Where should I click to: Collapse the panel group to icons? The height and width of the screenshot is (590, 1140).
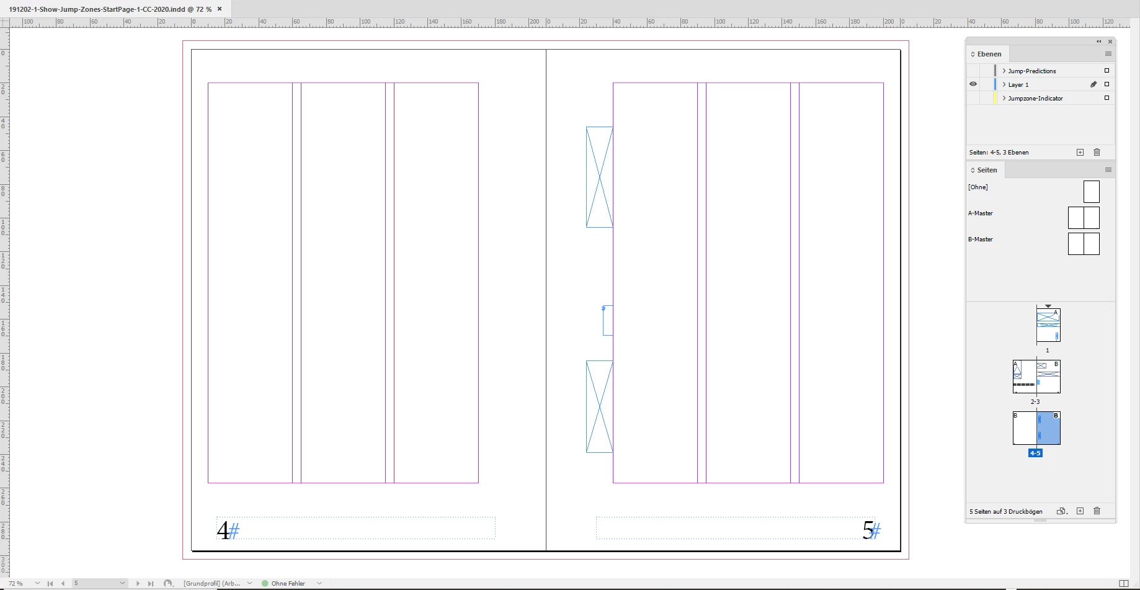pyautogui.click(x=1098, y=42)
